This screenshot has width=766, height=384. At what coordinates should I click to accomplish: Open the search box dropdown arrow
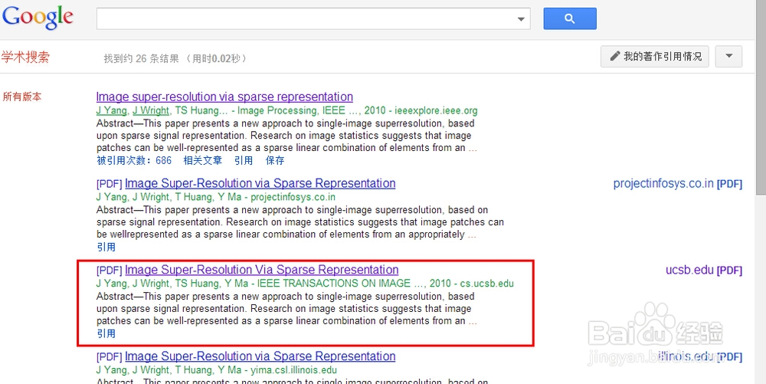pyautogui.click(x=522, y=19)
